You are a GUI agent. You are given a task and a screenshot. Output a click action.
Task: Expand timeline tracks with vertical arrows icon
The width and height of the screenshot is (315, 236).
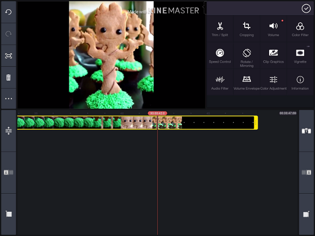8,131
